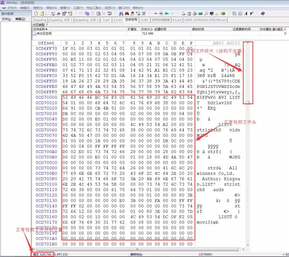Click the 扇区 420,736 status bar field
This screenshot has height=257, width=289.
tap(42, 254)
